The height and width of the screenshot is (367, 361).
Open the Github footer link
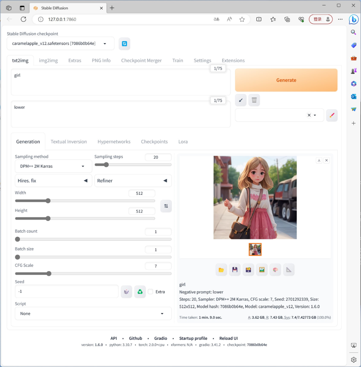[x=136, y=338]
